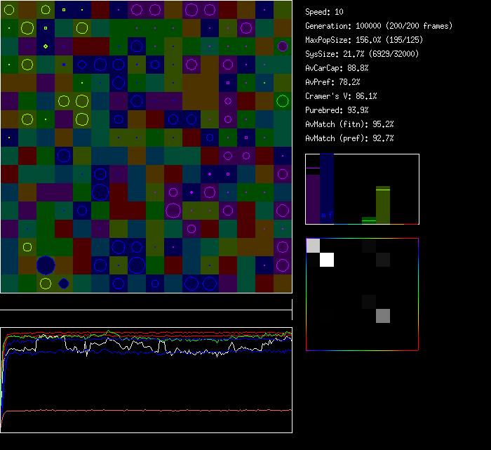Click the small yellow diamond marker
Screen dimensions: 491x450
pos(46,46)
